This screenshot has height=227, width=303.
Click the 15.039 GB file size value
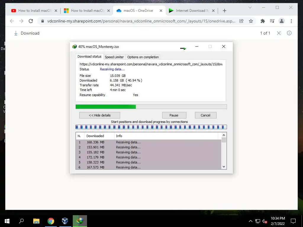pyautogui.click(x=118, y=76)
